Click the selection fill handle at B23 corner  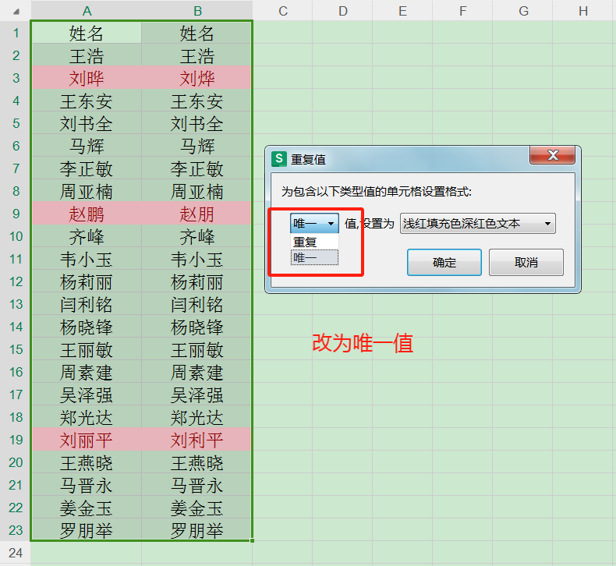tap(252, 541)
